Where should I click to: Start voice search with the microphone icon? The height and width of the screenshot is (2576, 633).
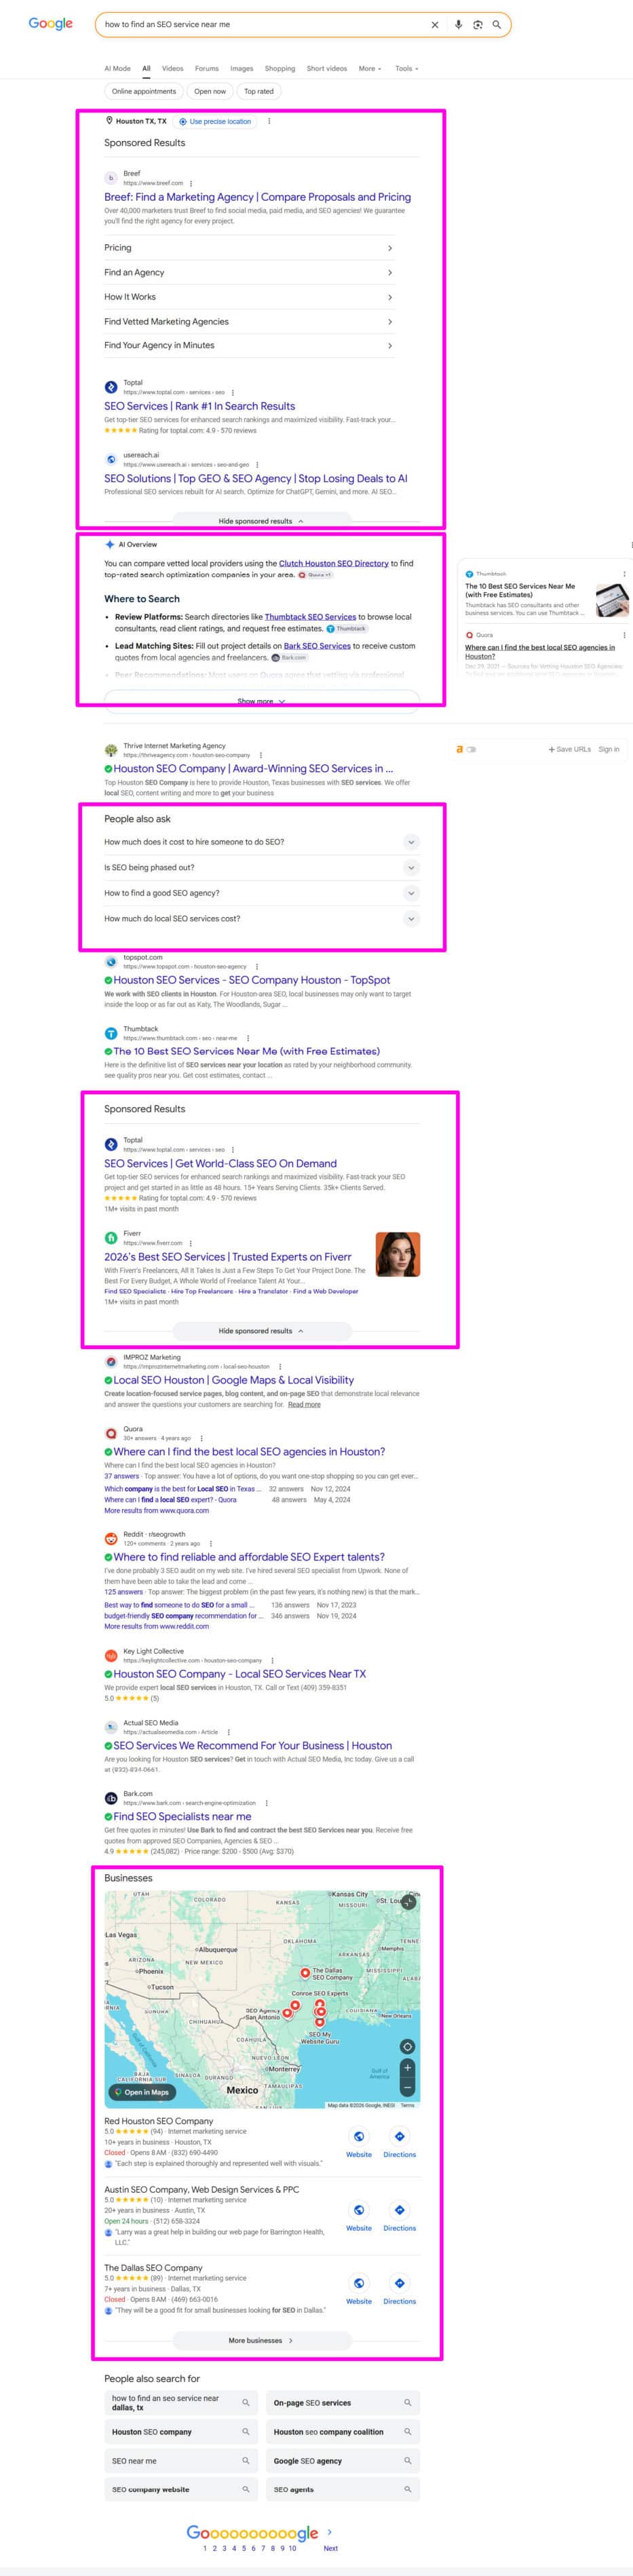click(458, 25)
